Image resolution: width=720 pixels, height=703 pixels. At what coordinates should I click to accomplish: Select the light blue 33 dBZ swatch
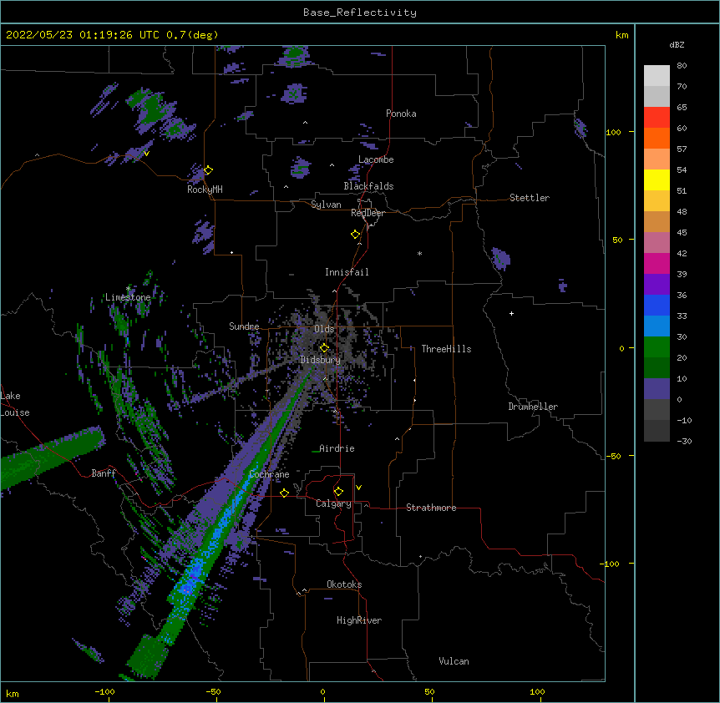click(x=657, y=326)
